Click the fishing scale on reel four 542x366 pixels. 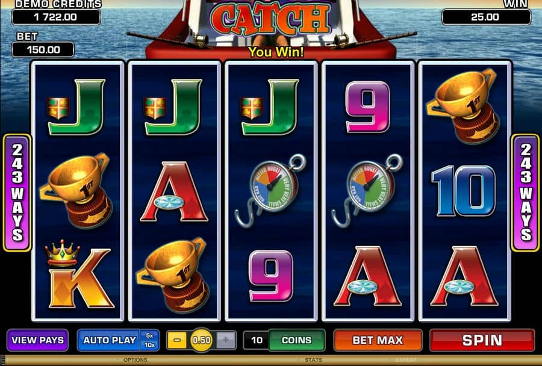(x=367, y=190)
